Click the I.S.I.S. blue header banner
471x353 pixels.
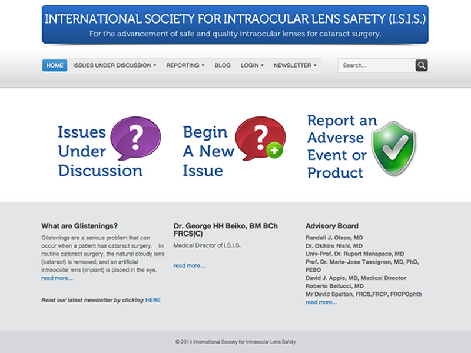tap(235, 24)
